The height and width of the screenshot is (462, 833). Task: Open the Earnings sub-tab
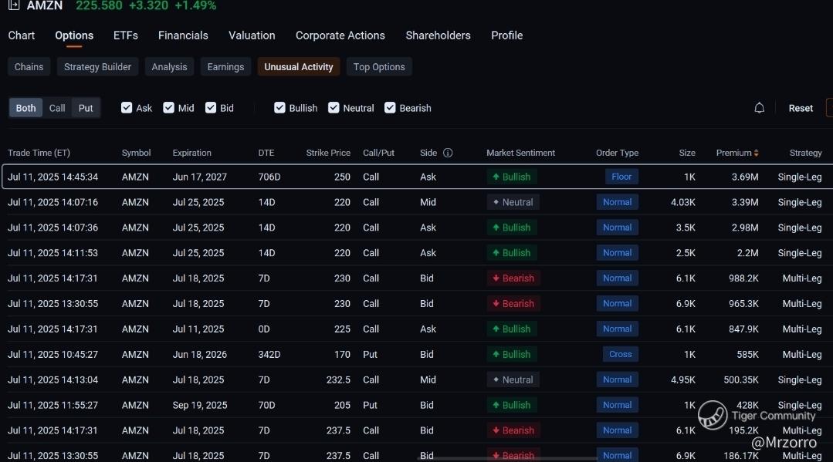tap(225, 67)
